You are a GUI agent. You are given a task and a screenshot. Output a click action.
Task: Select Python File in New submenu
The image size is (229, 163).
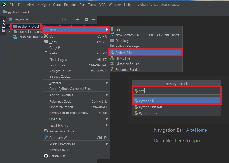pyautogui.click(x=146, y=53)
